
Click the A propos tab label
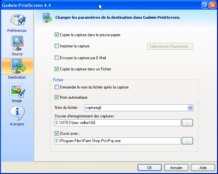click(17, 124)
